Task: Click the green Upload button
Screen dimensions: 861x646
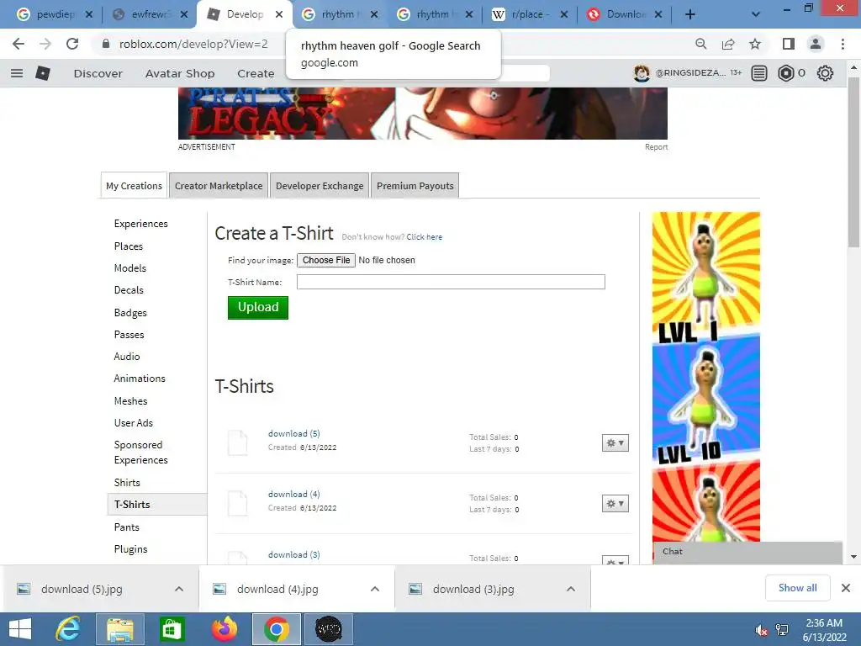Action: (x=258, y=307)
